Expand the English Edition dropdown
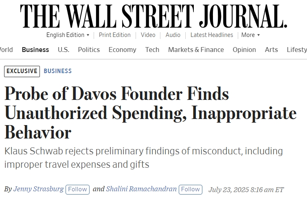Viewport: 307px width, 199px height. [68, 35]
